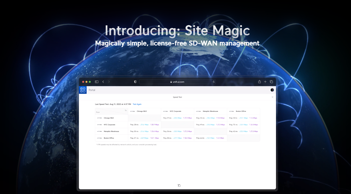Image resolution: width=351 pixels, height=194 pixels.
Task: Open a new tab with the plus icon
Action: 265,81
